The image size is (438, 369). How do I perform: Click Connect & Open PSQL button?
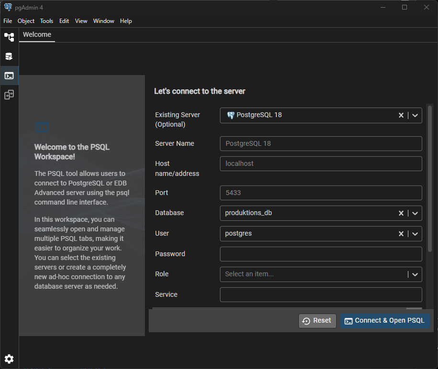point(384,321)
